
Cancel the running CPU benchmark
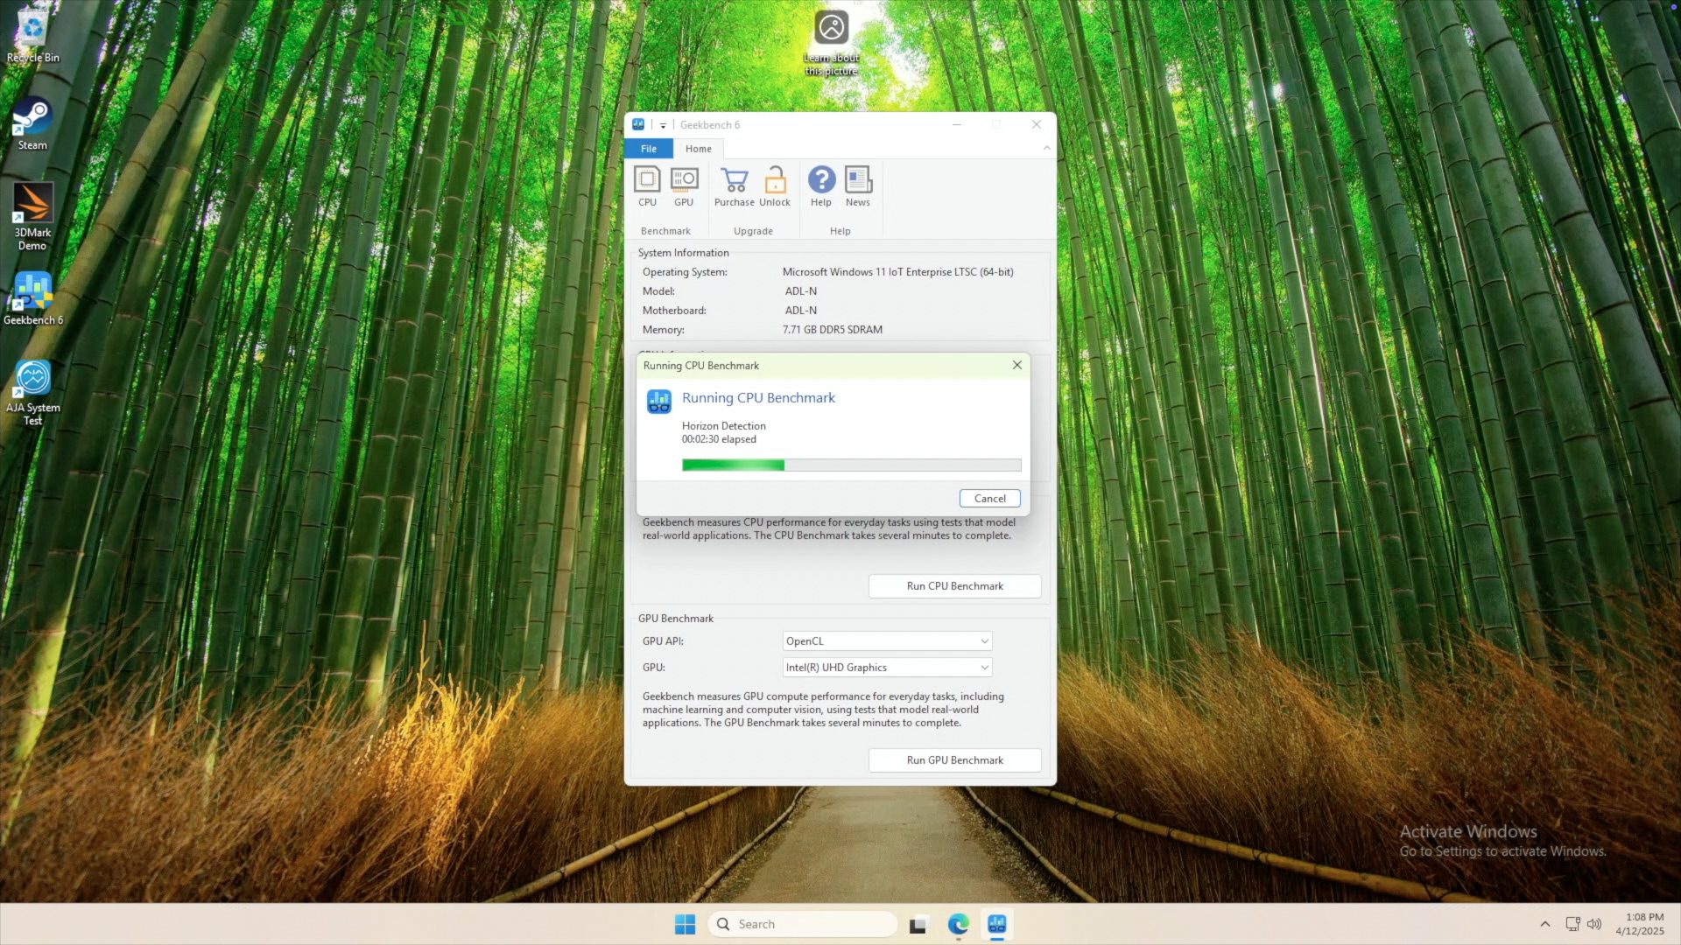coord(989,499)
